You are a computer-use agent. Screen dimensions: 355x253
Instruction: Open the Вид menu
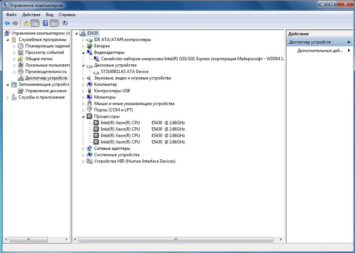(x=50, y=15)
